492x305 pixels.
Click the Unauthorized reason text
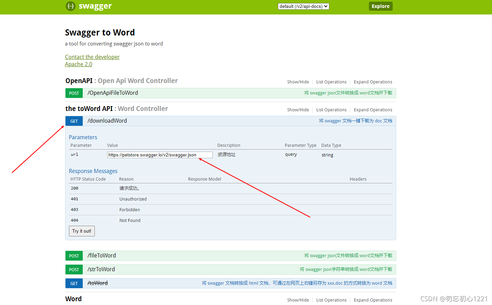click(x=133, y=199)
